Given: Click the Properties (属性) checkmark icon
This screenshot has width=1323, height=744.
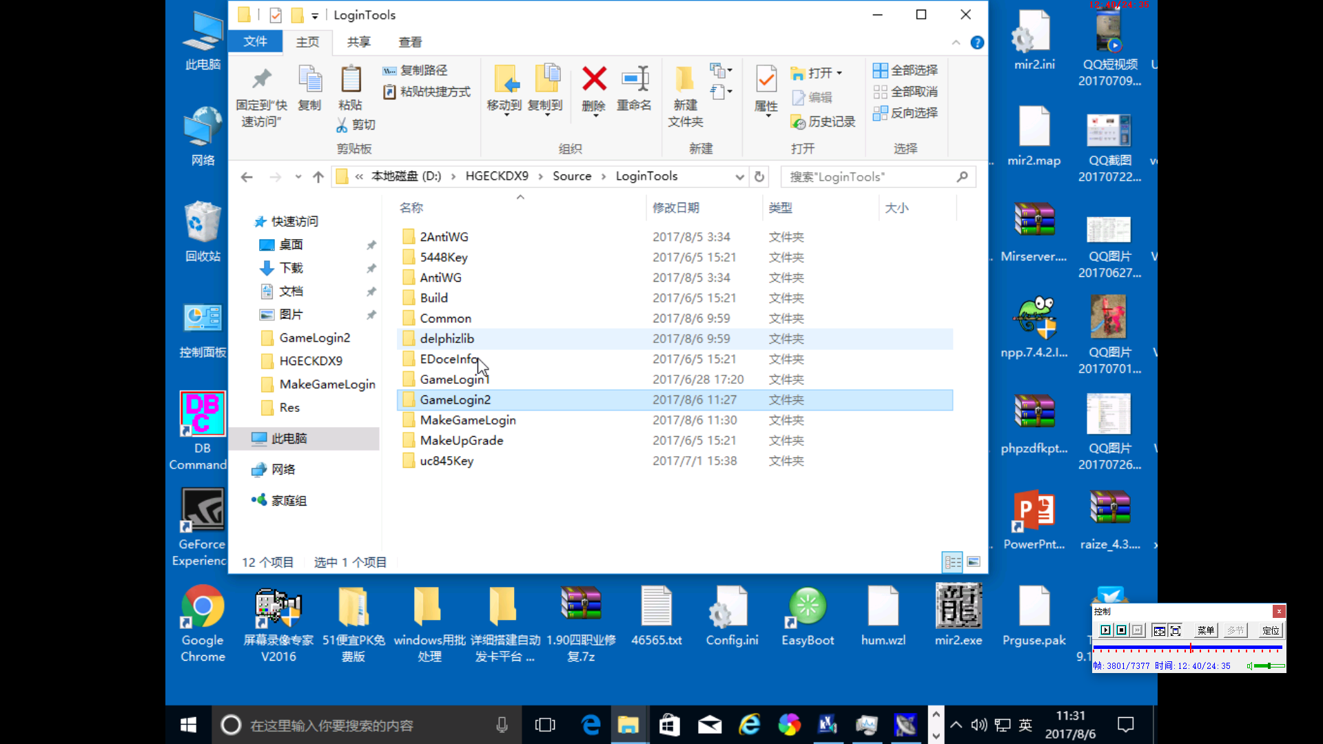Looking at the screenshot, I should click(766, 79).
